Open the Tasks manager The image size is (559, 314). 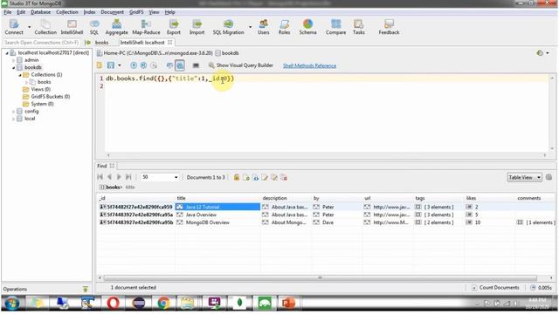(x=359, y=27)
